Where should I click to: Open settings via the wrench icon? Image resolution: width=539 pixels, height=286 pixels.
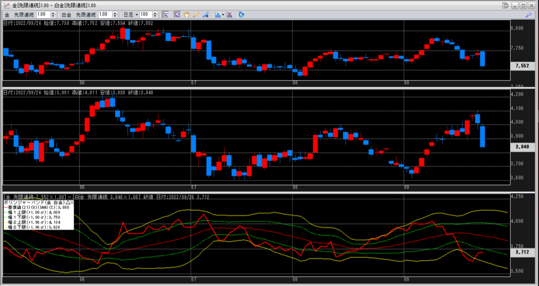(x=528, y=15)
